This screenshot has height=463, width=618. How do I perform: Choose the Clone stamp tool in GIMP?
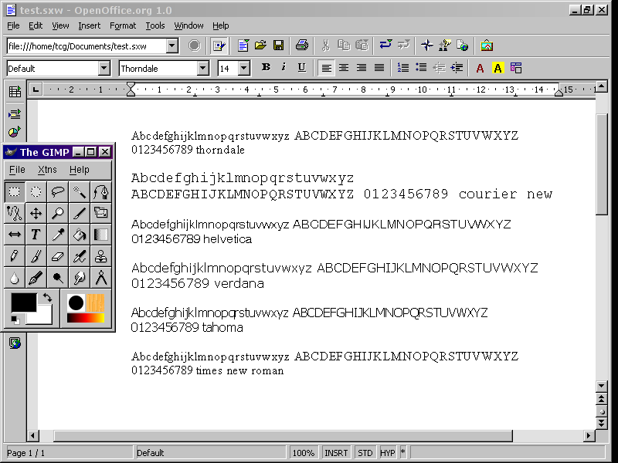(101, 257)
